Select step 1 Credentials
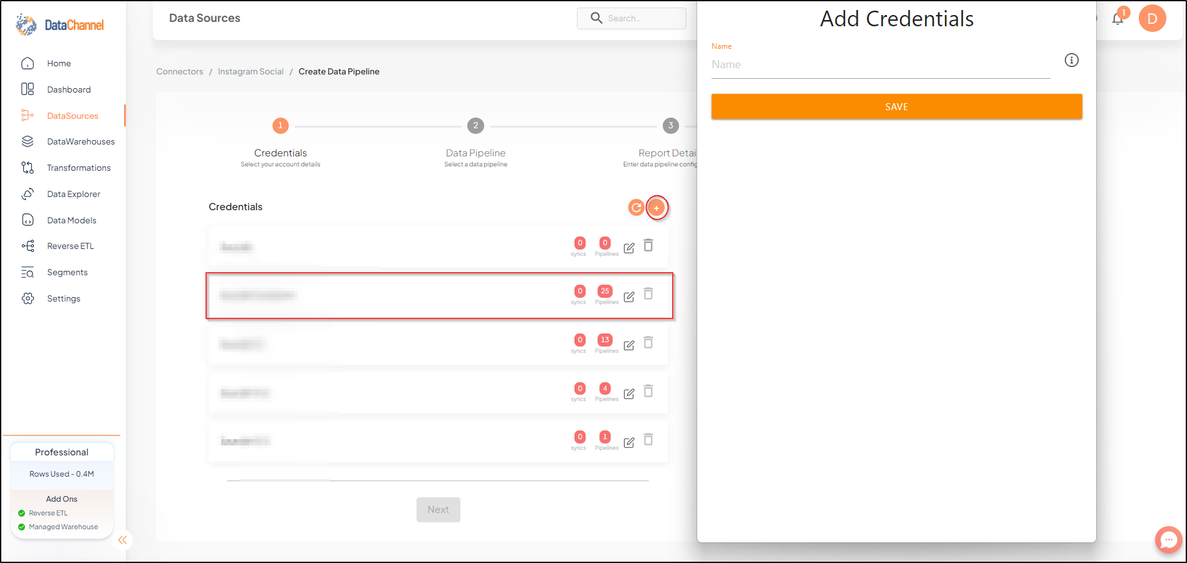Viewport: 1187px width, 563px height. click(x=280, y=126)
